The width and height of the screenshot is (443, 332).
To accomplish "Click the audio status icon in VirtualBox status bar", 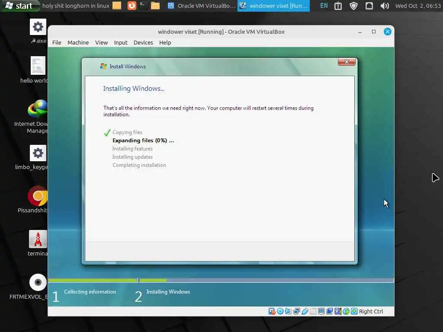I will point(288,311).
